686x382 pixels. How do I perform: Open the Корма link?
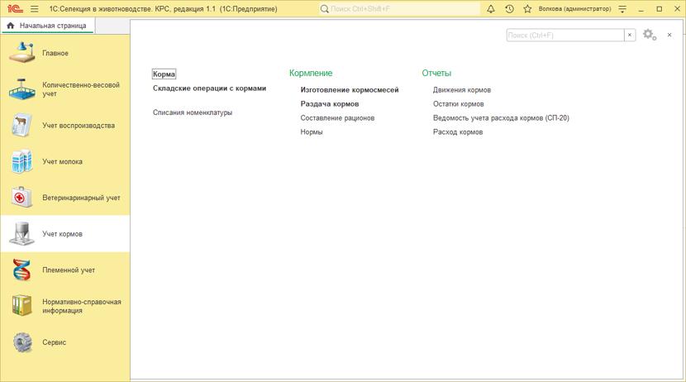click(x=164, y=74)
